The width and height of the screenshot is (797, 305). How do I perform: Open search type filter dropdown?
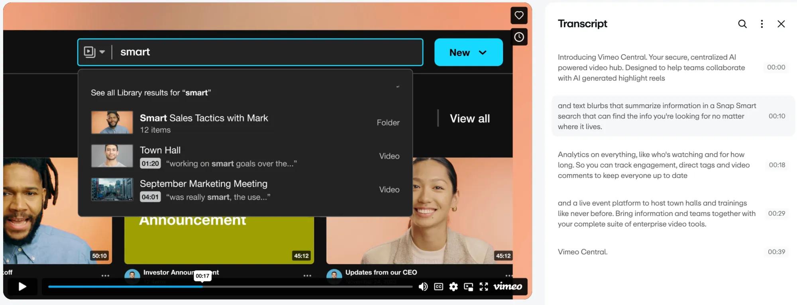coord(94,52)
